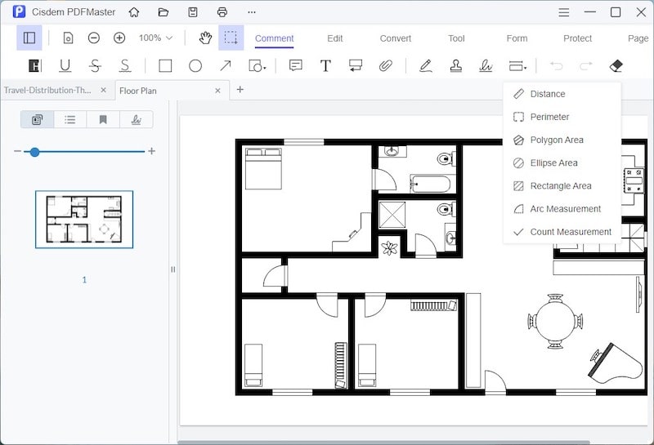Open the Convert tab

(x=396, y=38)
